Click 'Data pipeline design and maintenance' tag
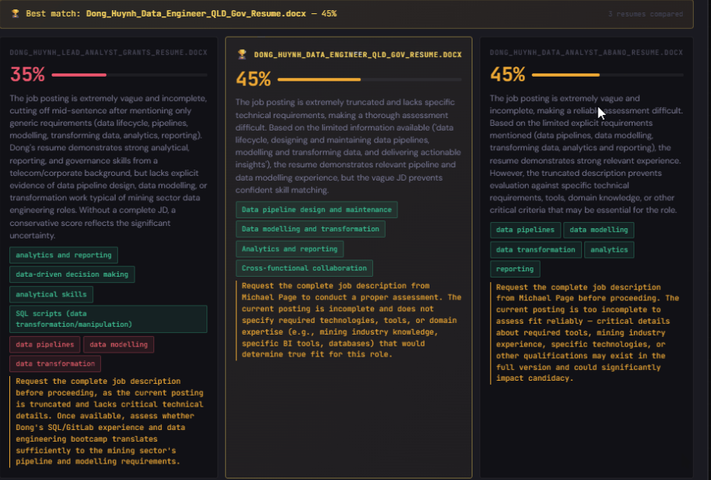Image resolution: width=711 pixels, height=480 pixels. [x=317, y=210]
